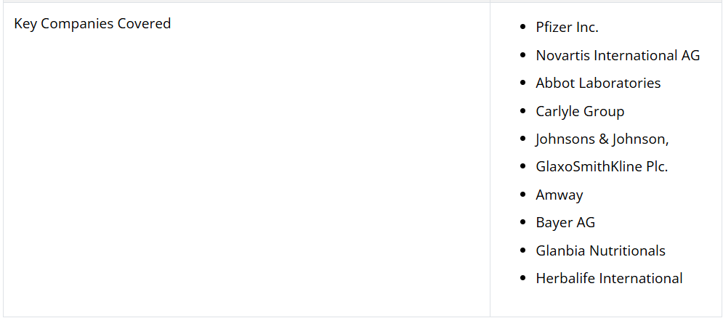Click the Key Companies Covered label

(92, 23)
